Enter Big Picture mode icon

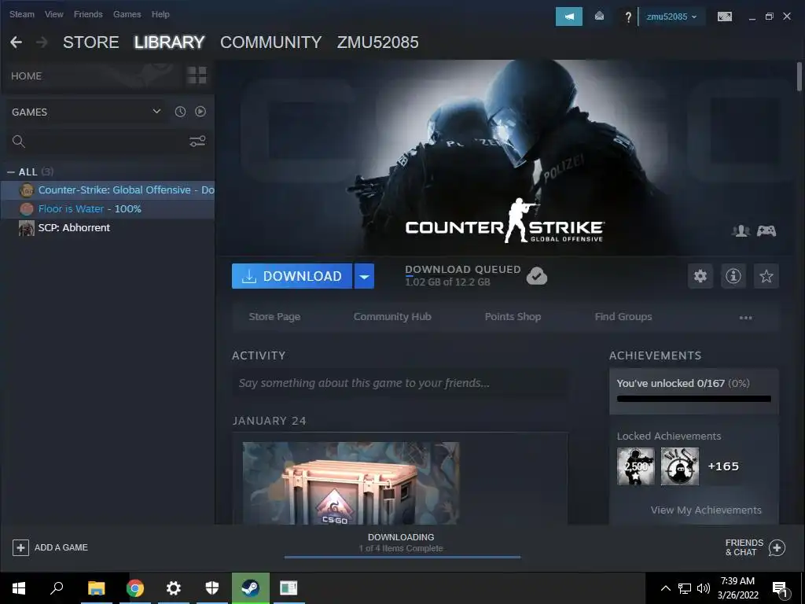pyautogui.click(x=724, y=17)
